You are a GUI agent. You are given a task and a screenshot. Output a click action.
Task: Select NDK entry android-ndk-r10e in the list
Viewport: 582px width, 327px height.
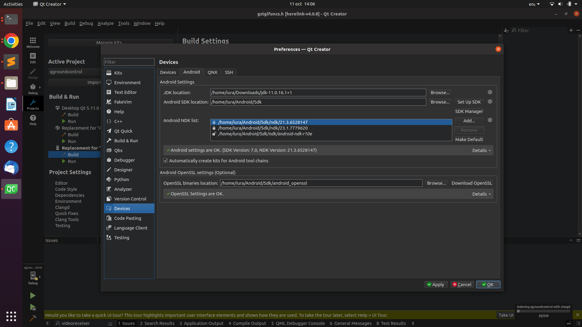(x=265, y=134)
